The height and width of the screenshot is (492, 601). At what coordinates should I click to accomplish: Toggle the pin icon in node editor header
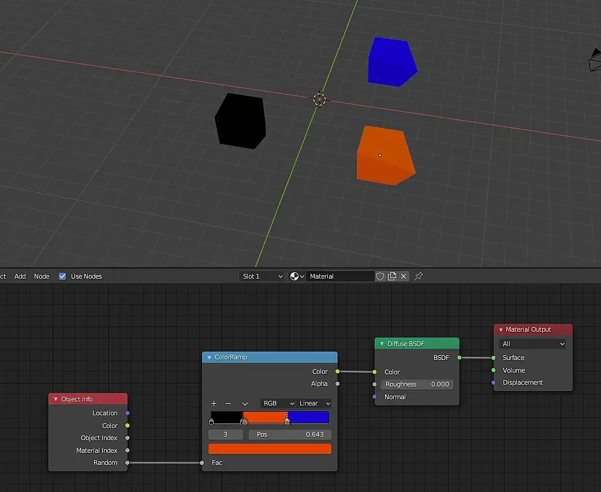tap(419, 276)
